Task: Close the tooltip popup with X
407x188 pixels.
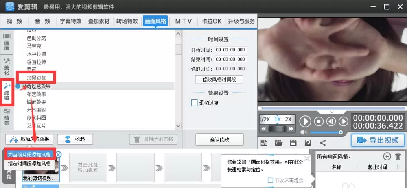Action: 307,158
